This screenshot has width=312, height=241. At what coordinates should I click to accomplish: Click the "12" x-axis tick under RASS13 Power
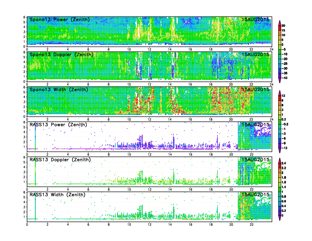(x=149, y=154)
